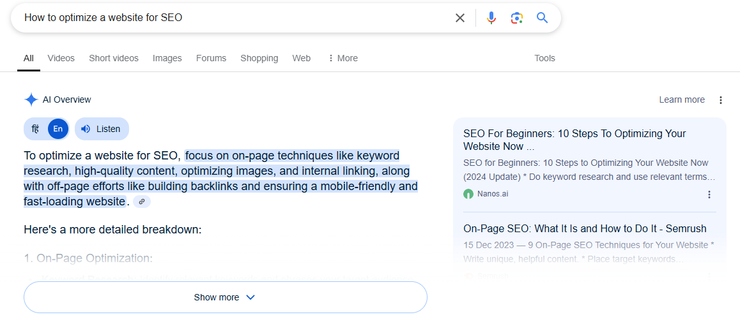740x324 pixels.
Task: Click the Learn more link
Action: coord(682,99)
